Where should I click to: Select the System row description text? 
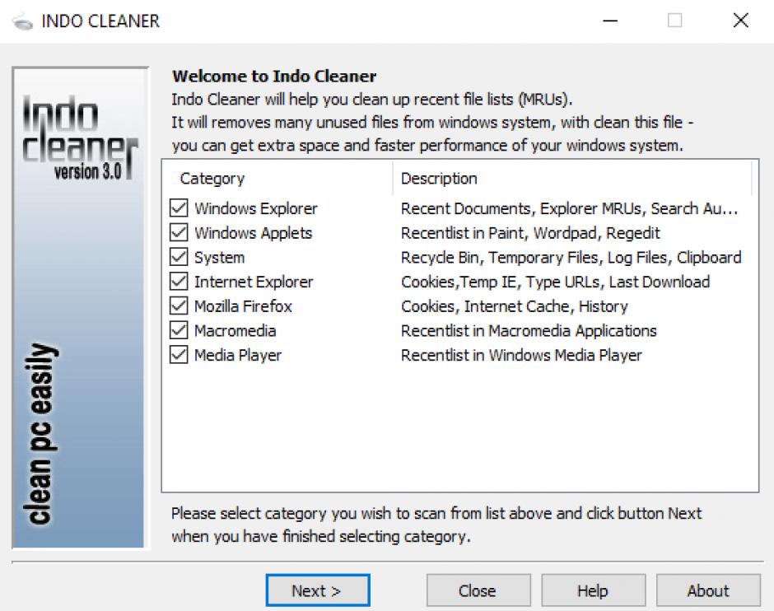click(x=571, y=258)
